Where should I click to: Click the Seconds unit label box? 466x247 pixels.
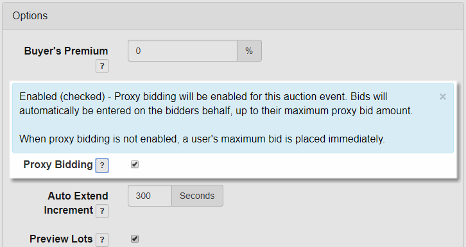coord(197,196)
